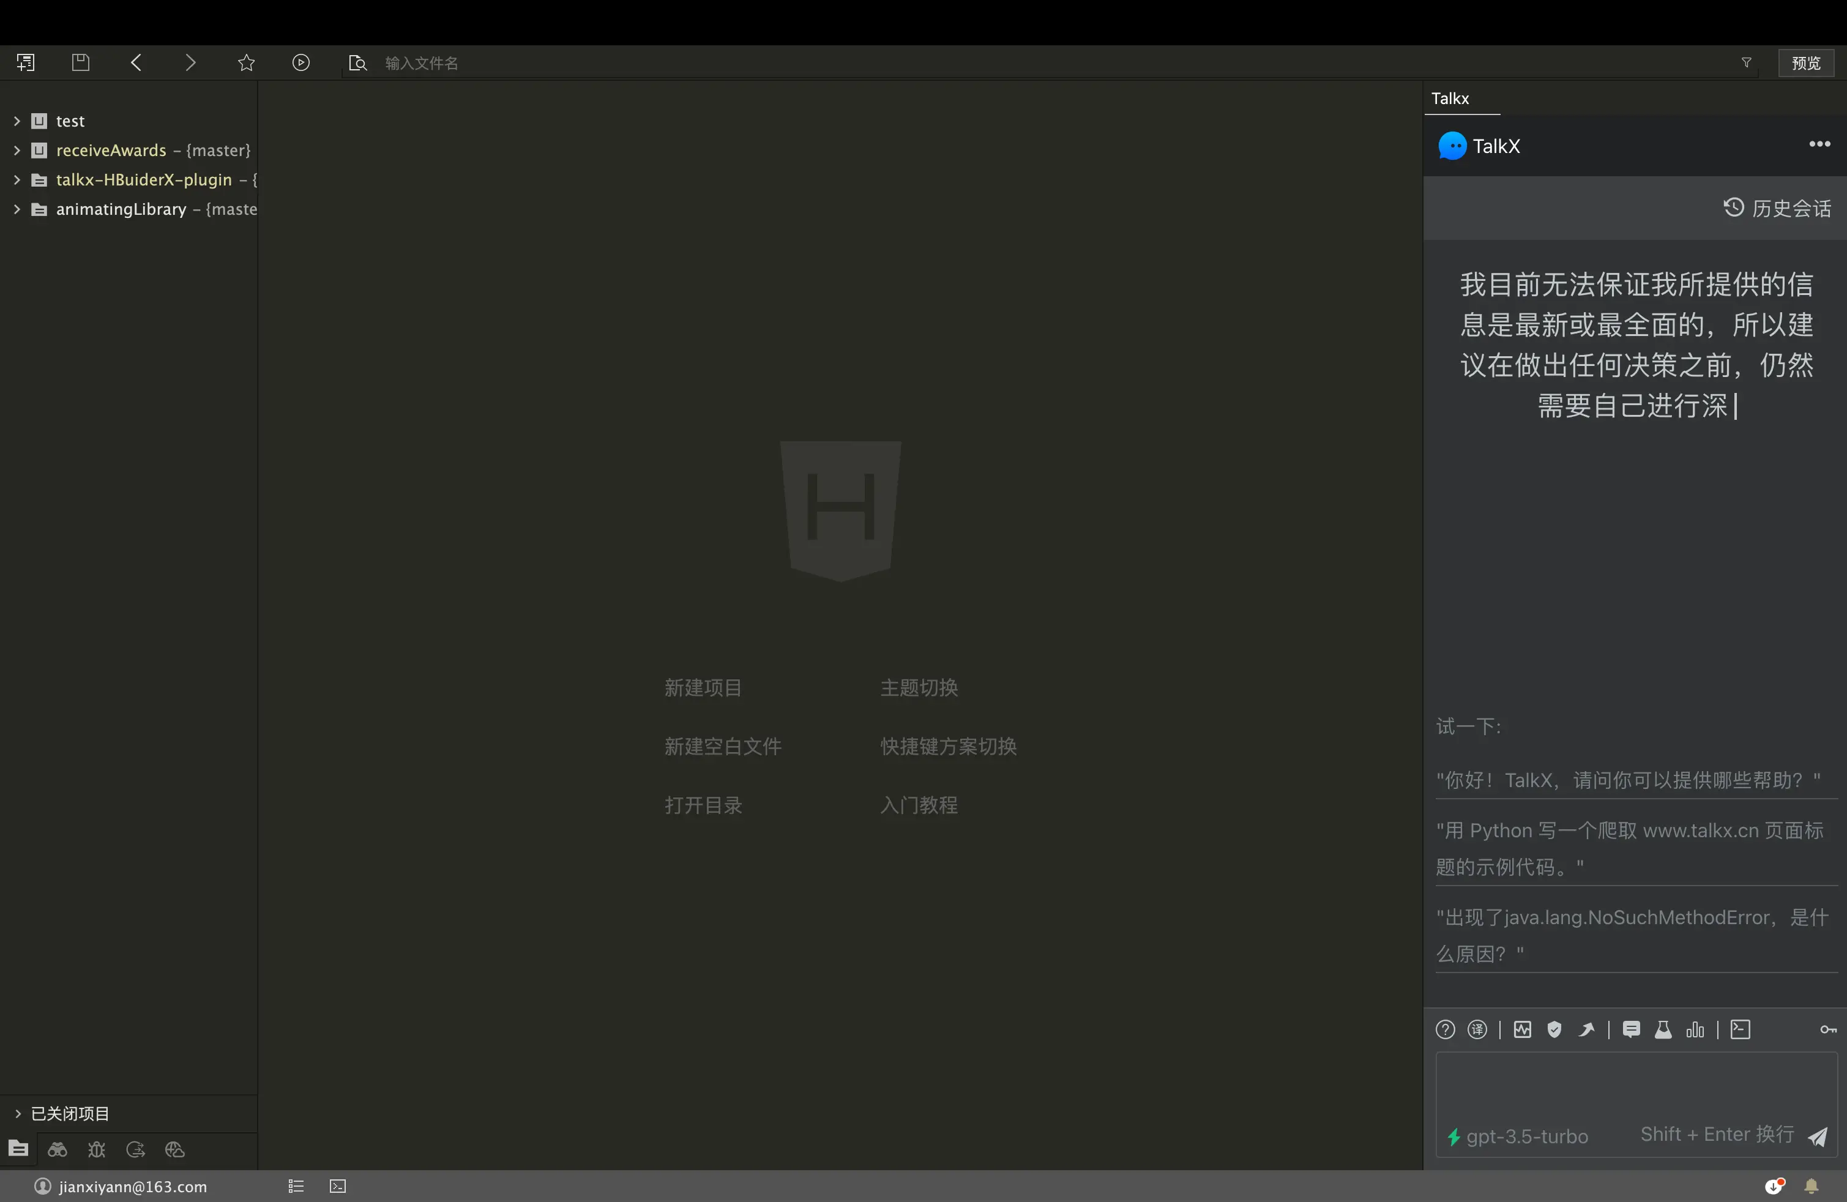
Task: Click the TalkX bar chart icon
Action: pyautogui.click(x=1695, y=1030)
